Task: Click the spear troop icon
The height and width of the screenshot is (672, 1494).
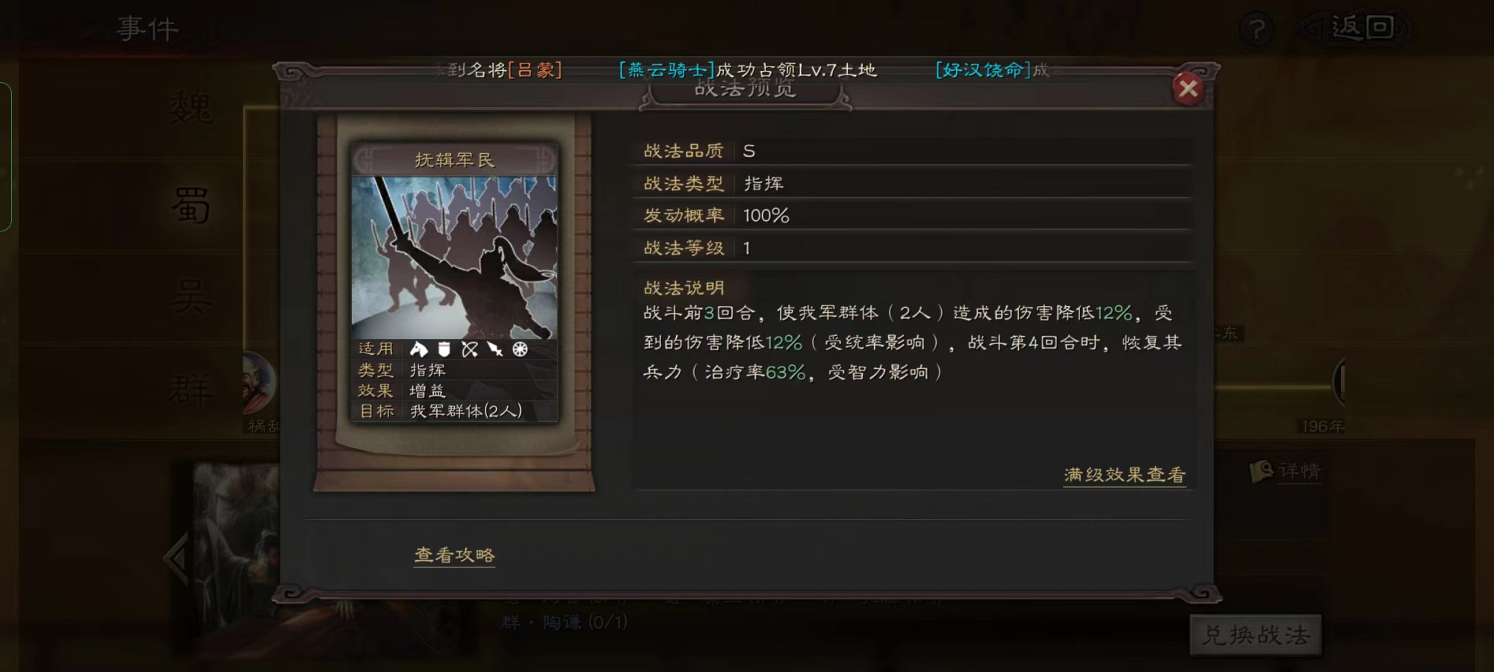Action: tap(495, 349)
